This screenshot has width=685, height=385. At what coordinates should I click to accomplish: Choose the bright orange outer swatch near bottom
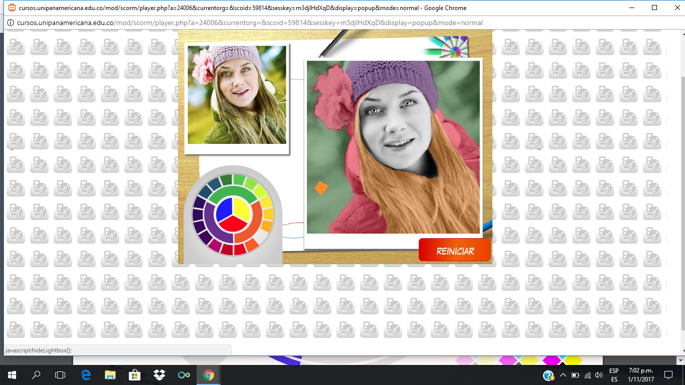pos(252,245)
